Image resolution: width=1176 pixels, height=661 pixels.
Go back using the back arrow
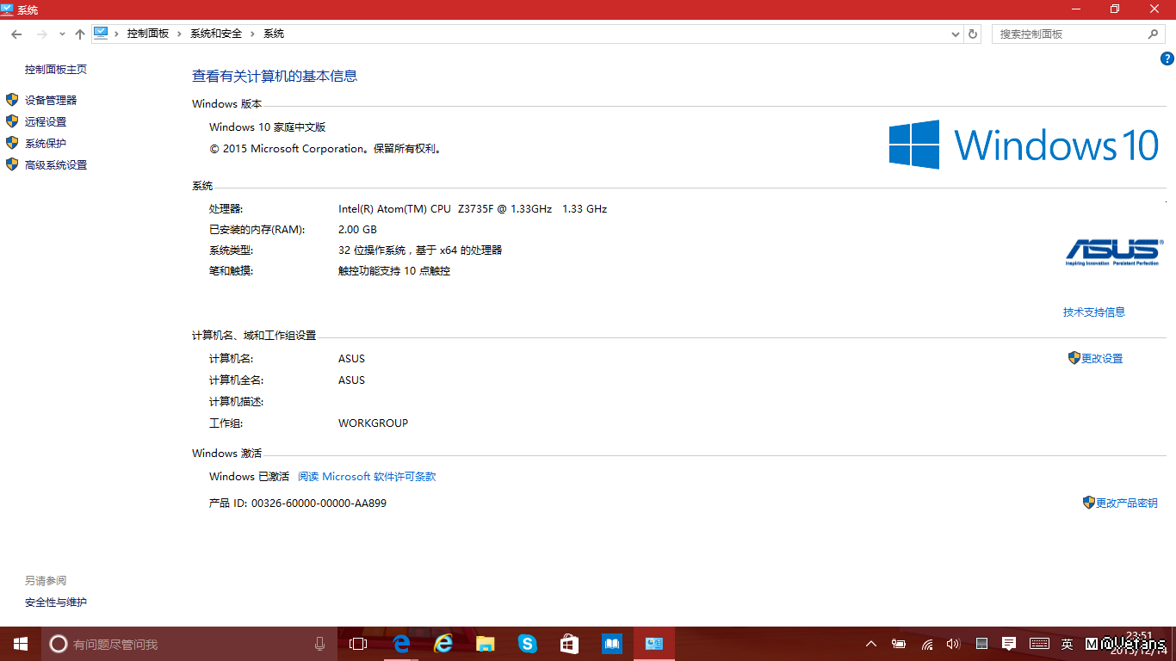(16, 34)
